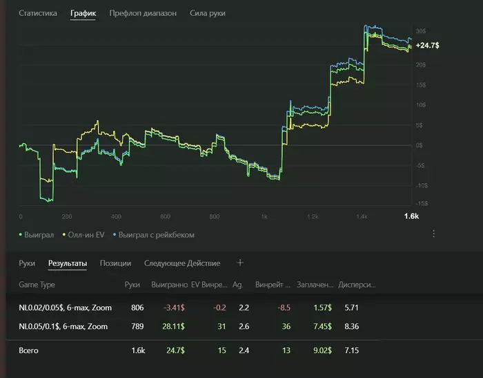
Task: Click the Всего totals row
Action: pos(197,350)
